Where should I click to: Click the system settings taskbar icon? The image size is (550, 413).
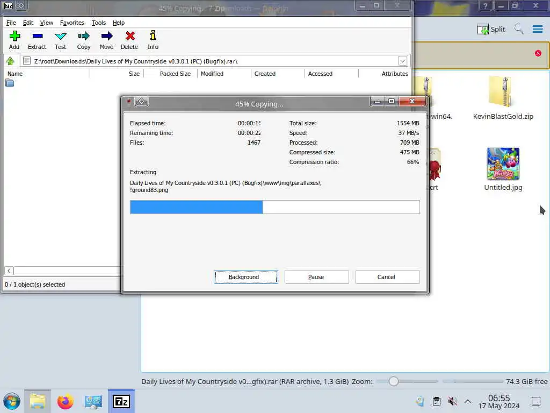click(x=93, y=401)
